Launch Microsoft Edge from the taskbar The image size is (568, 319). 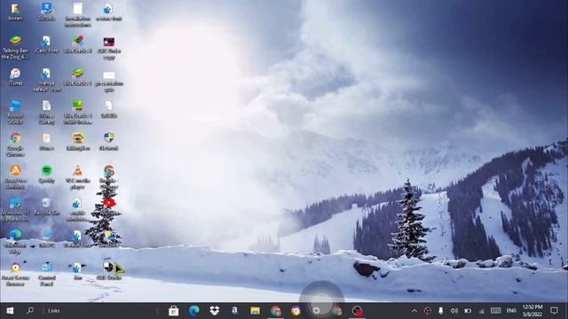194,311
